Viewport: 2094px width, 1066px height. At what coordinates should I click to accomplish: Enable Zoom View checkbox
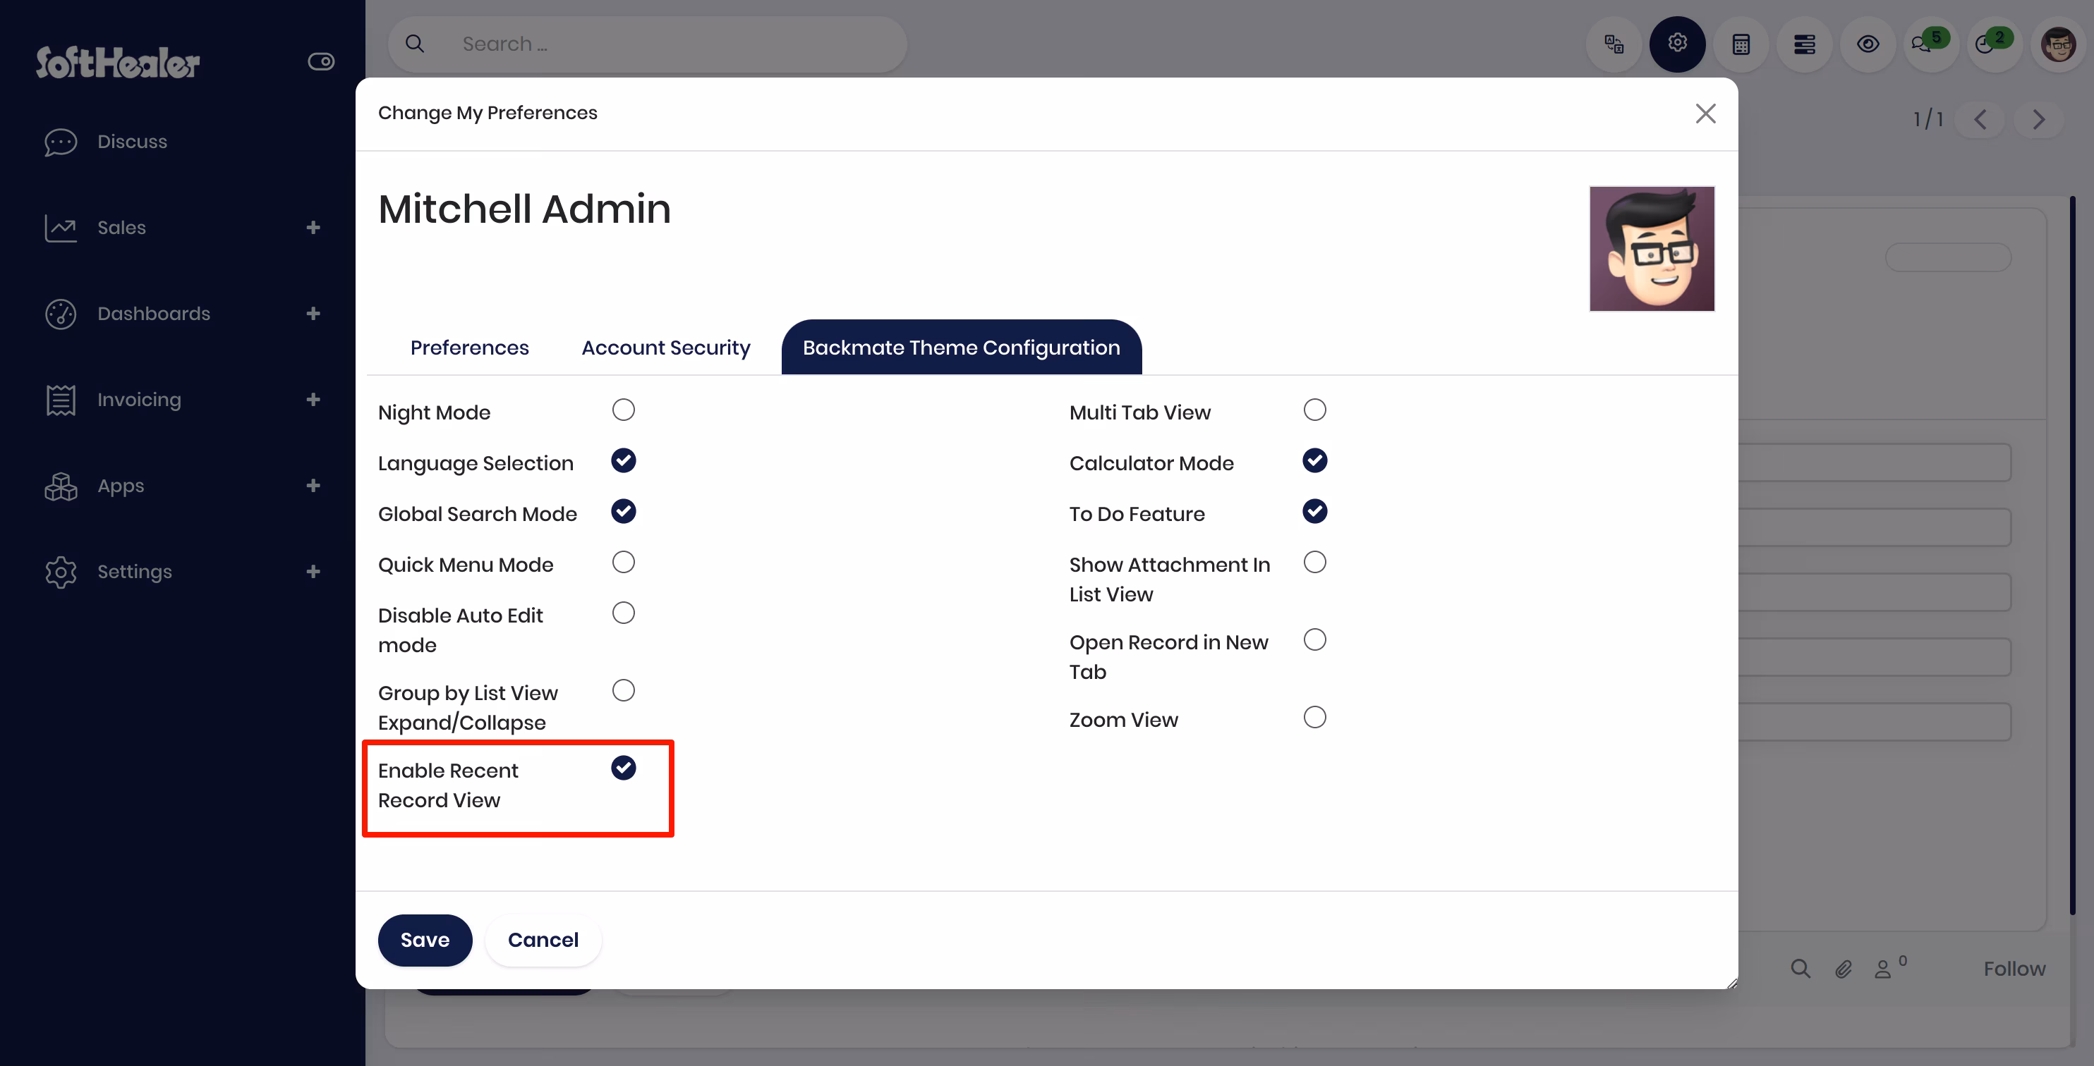[x=1314, y=718]
